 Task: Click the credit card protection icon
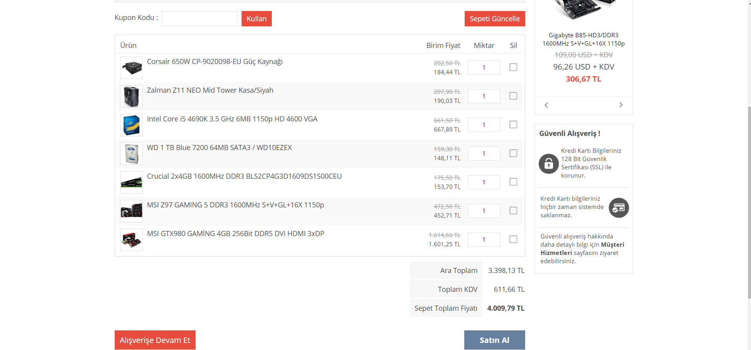pyautogui.click(x=619, y=208)
